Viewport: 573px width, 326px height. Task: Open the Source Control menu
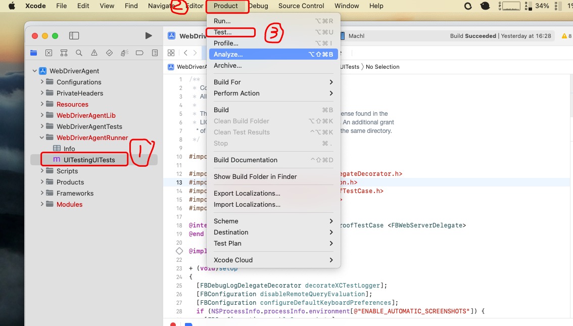(301, 6)
